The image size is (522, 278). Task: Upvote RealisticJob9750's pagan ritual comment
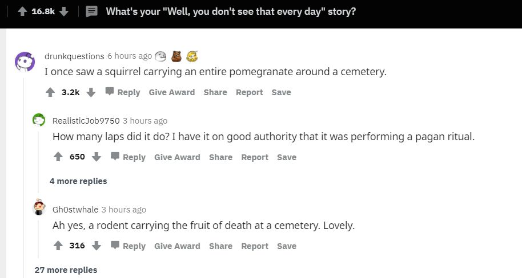58,157
